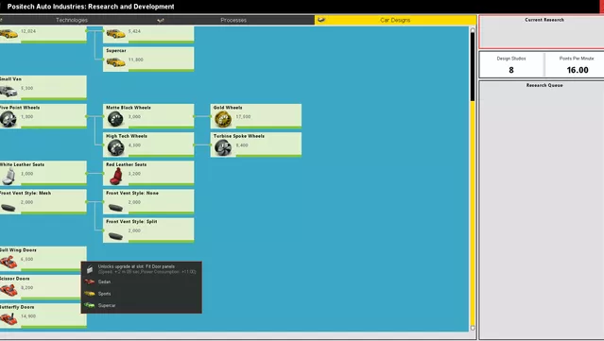Click the scrollbar down arrow at bottom

[x=473, y=329]
